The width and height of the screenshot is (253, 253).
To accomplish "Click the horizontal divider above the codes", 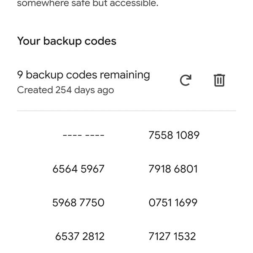I will [126, 111].
